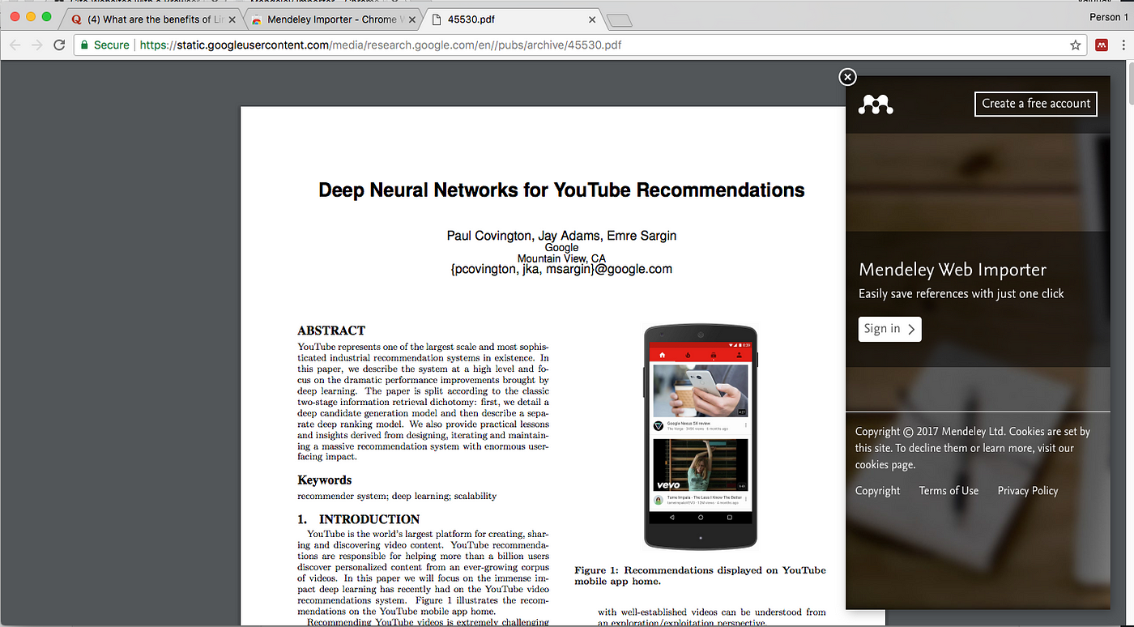Click the ABSTRACT heading
Image resolution: width=1134 pixels, height=627 pixels.
coord(331,331)
